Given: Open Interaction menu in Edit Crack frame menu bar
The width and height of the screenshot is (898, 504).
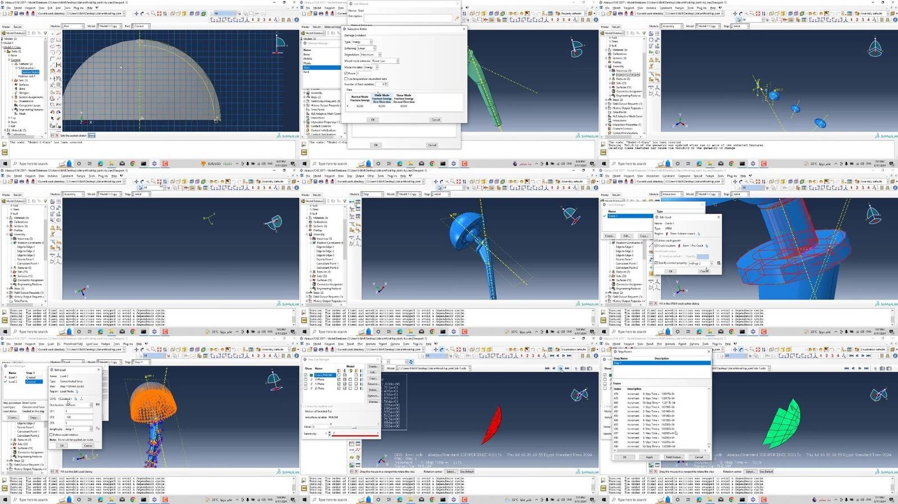Looking at the screenshot, I should pyautogui.click(x=653, y=176).
